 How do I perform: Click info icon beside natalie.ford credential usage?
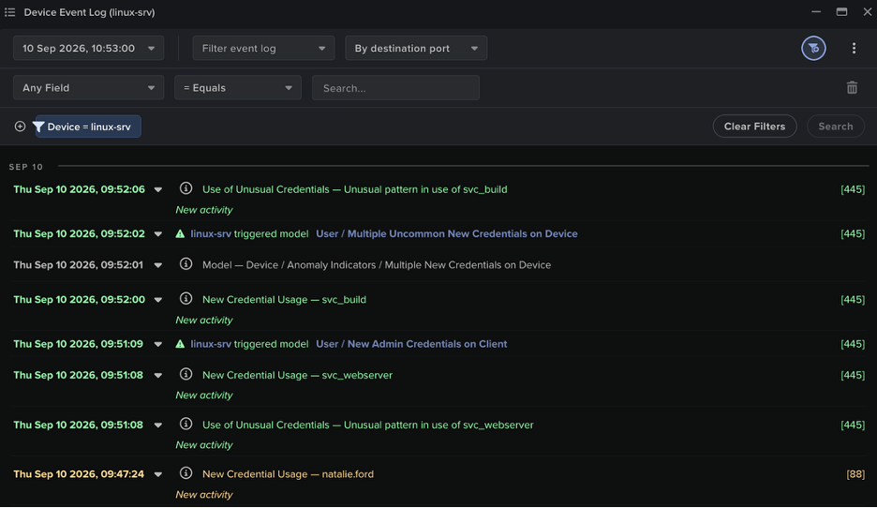coord(186,473)
